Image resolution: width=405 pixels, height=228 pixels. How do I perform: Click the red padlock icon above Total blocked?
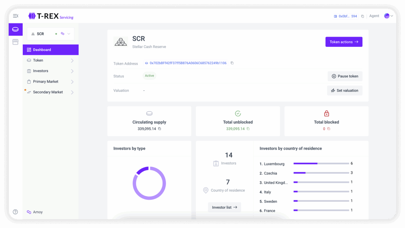[x=326, y=114]
